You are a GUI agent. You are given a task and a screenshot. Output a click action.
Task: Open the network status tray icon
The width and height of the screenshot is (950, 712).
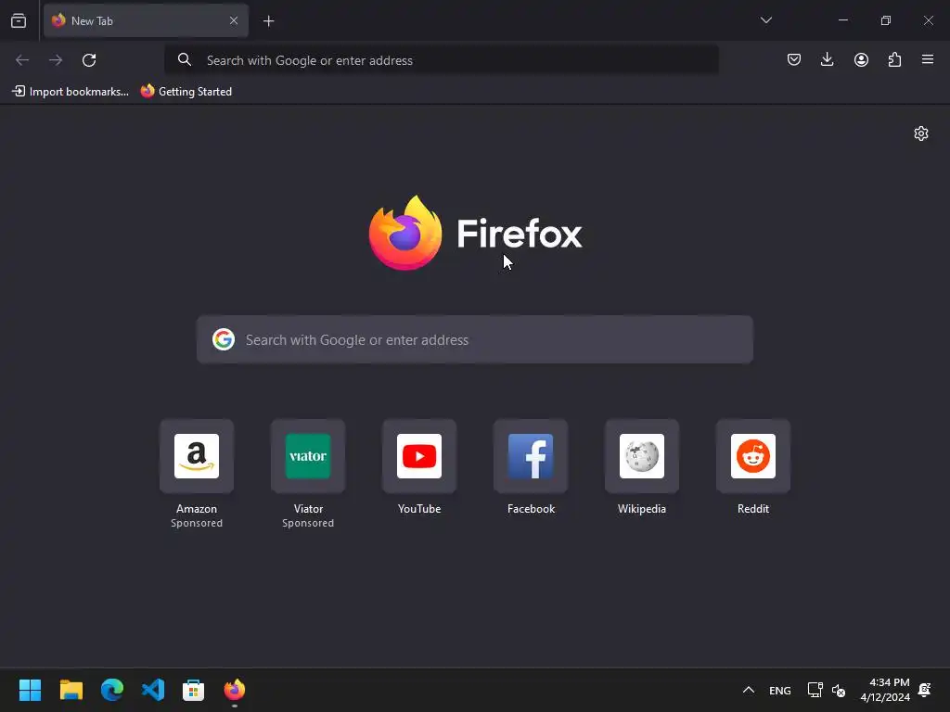coord(815,690)
